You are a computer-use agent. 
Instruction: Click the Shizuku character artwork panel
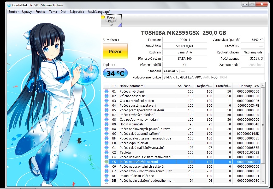(54, 100)
